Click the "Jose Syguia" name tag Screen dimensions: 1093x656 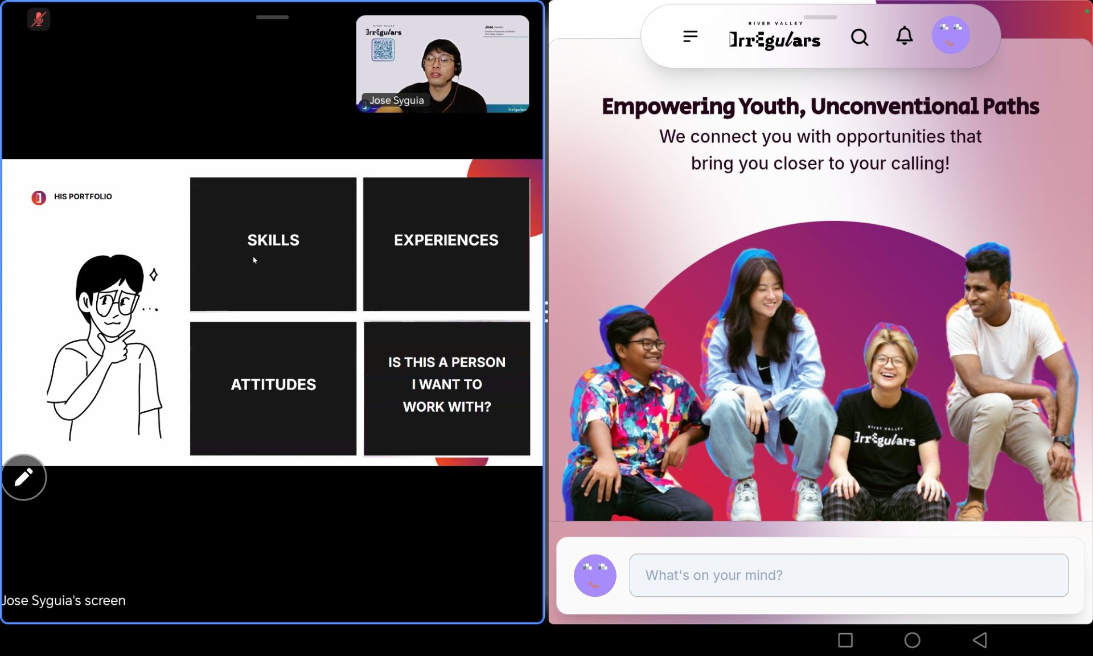pos(396,100)
